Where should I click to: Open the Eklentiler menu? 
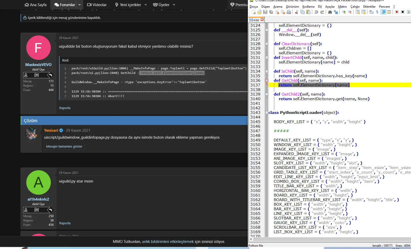[369, 7]
